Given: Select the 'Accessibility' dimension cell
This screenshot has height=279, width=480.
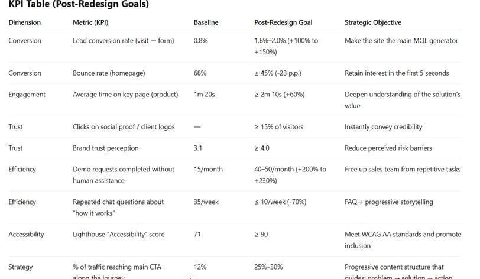Looking at the screenshot, I should tap(27, 234).
